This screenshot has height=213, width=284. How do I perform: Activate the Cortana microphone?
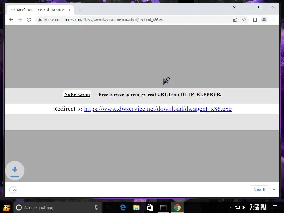[x=96, y=207]
